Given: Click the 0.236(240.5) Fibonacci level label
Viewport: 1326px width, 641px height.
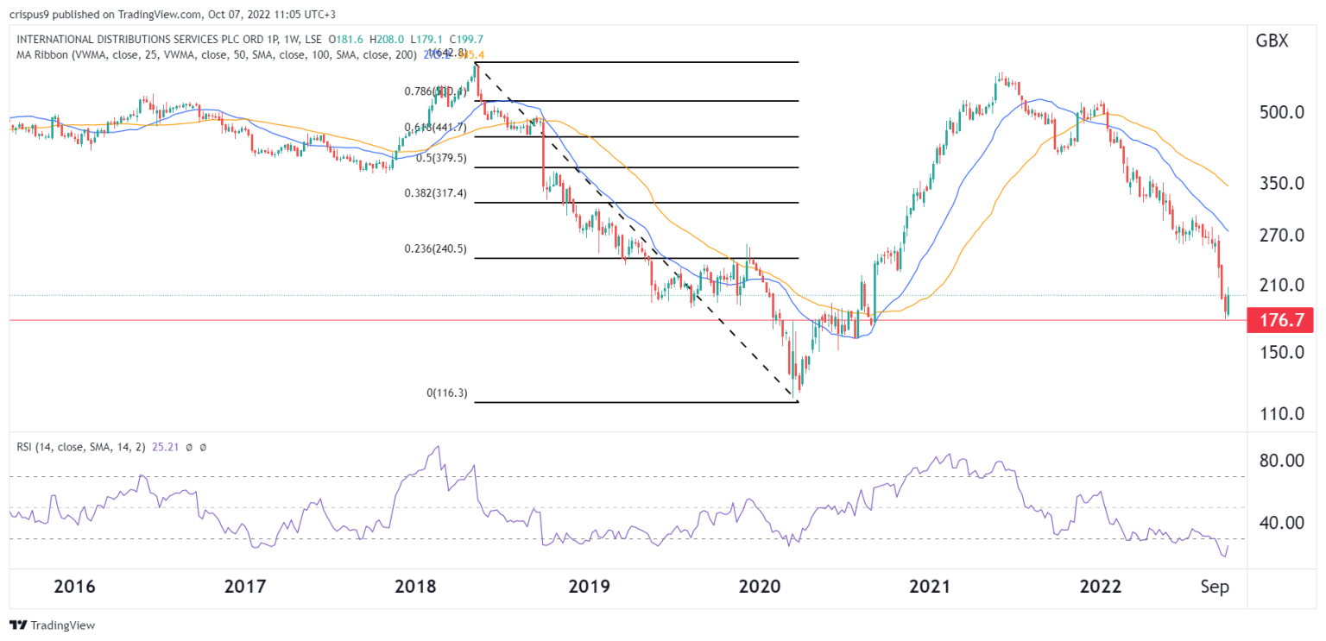Looking at the screenshot, I should pyautogui.click(x=436, y=249).
